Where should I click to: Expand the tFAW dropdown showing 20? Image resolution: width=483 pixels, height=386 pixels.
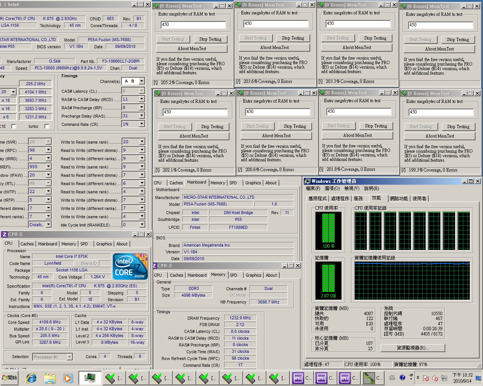point(48,175)
